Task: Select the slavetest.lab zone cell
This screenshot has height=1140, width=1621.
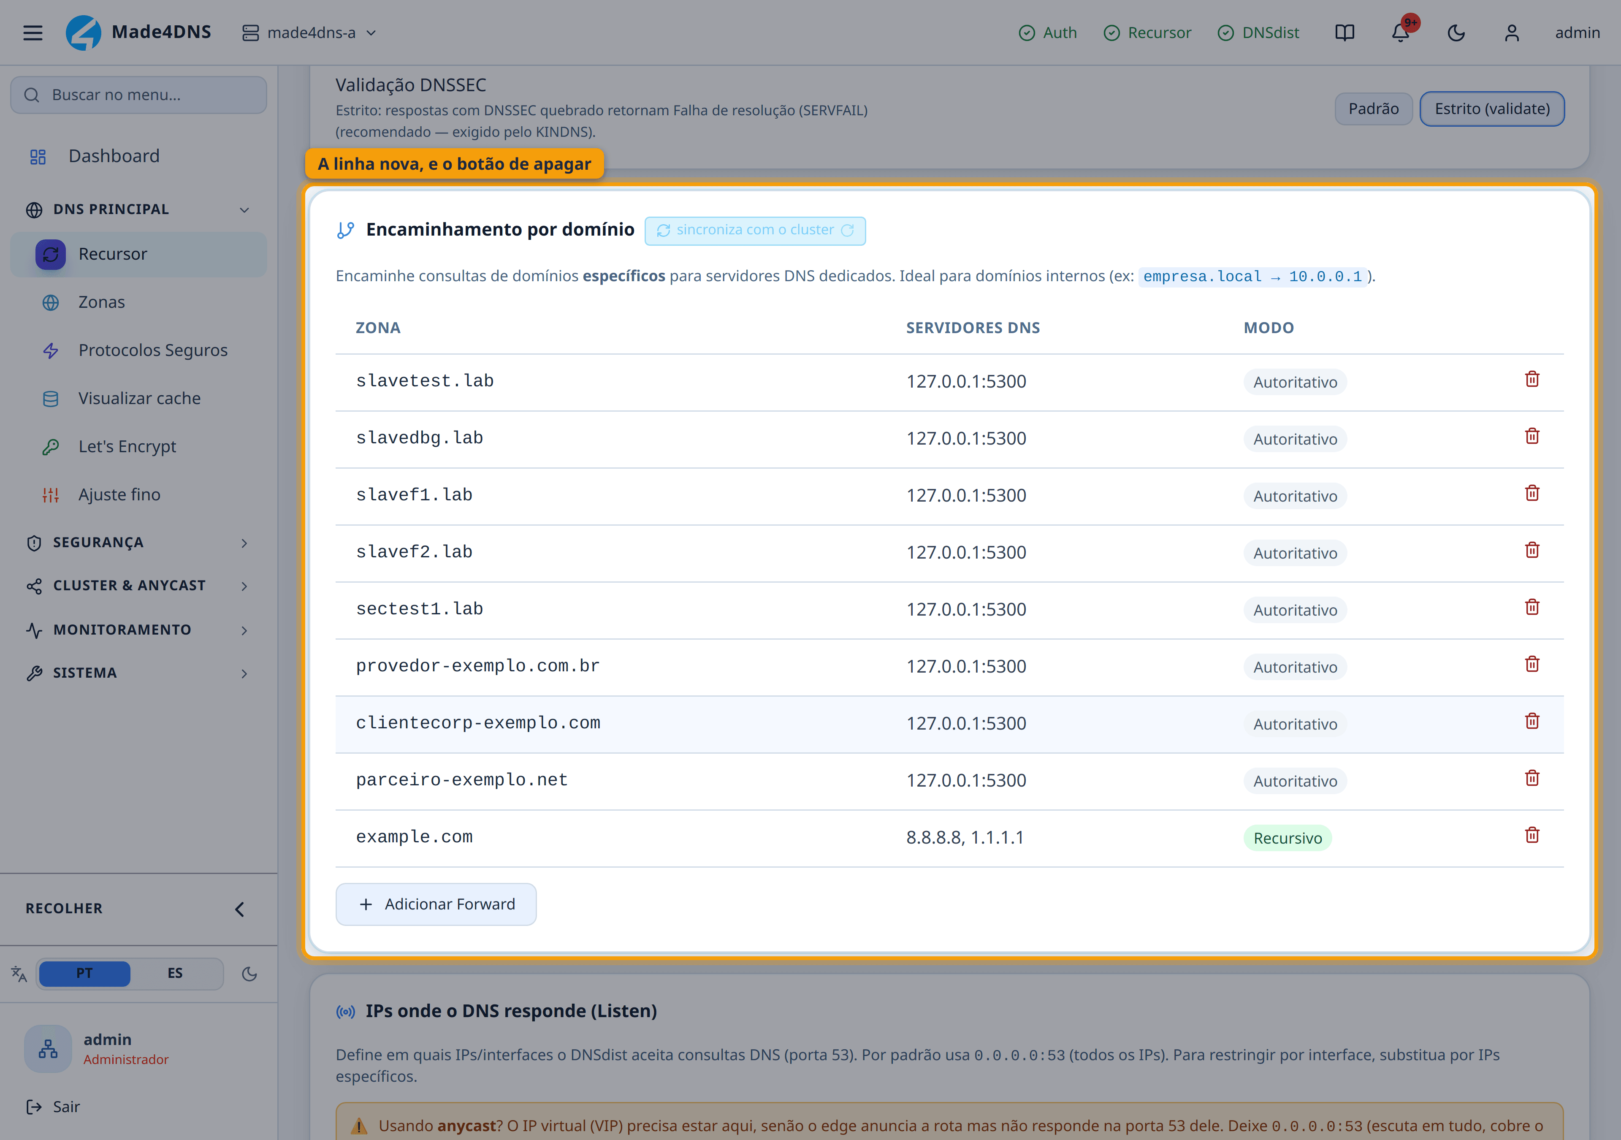Action: click(424, 381)
